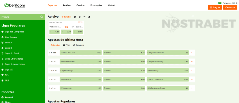Expand +1 markets for Tuan Tu Phu Tho match
Screen dimensions: 239x103
191,53
